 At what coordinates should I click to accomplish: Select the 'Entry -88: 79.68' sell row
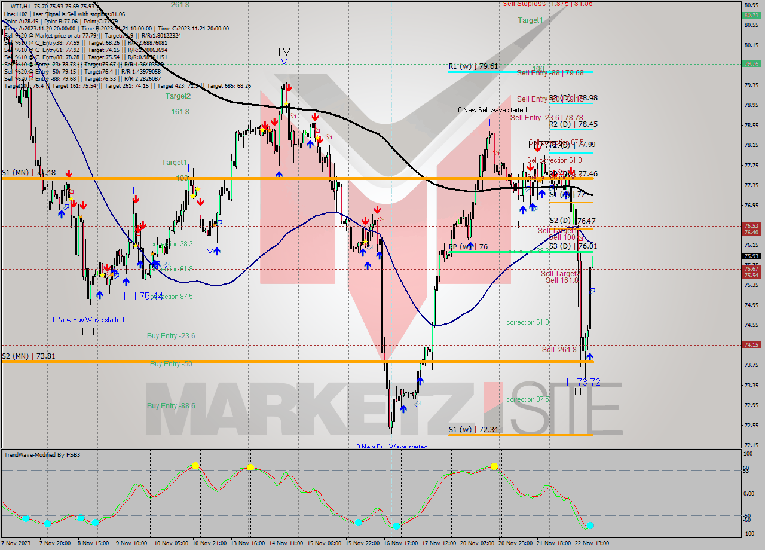82,78
